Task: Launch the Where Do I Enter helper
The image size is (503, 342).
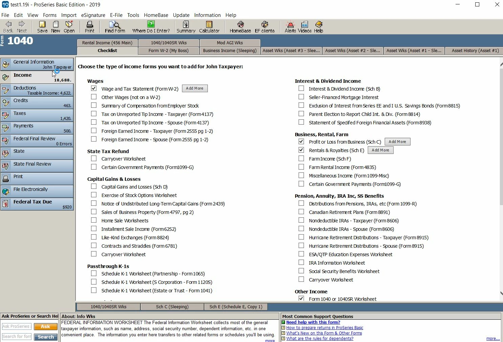Action: click(x=151, y=27)
